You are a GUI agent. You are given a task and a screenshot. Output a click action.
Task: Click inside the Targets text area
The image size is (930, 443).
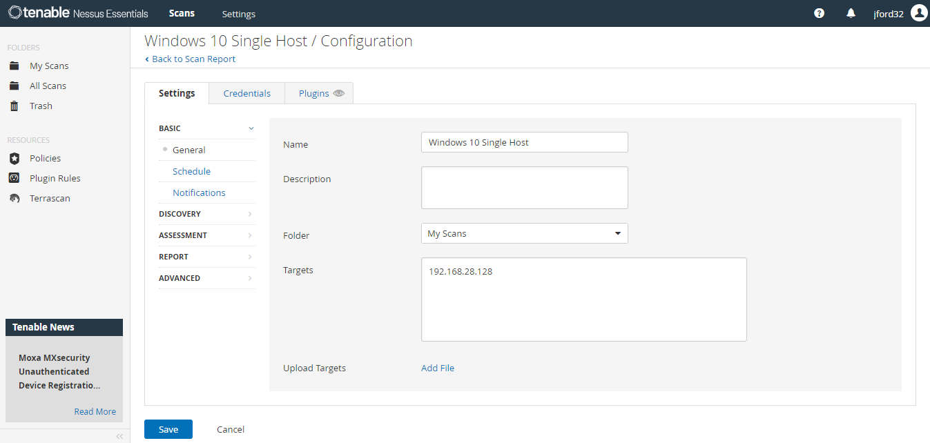pos(583,299)
